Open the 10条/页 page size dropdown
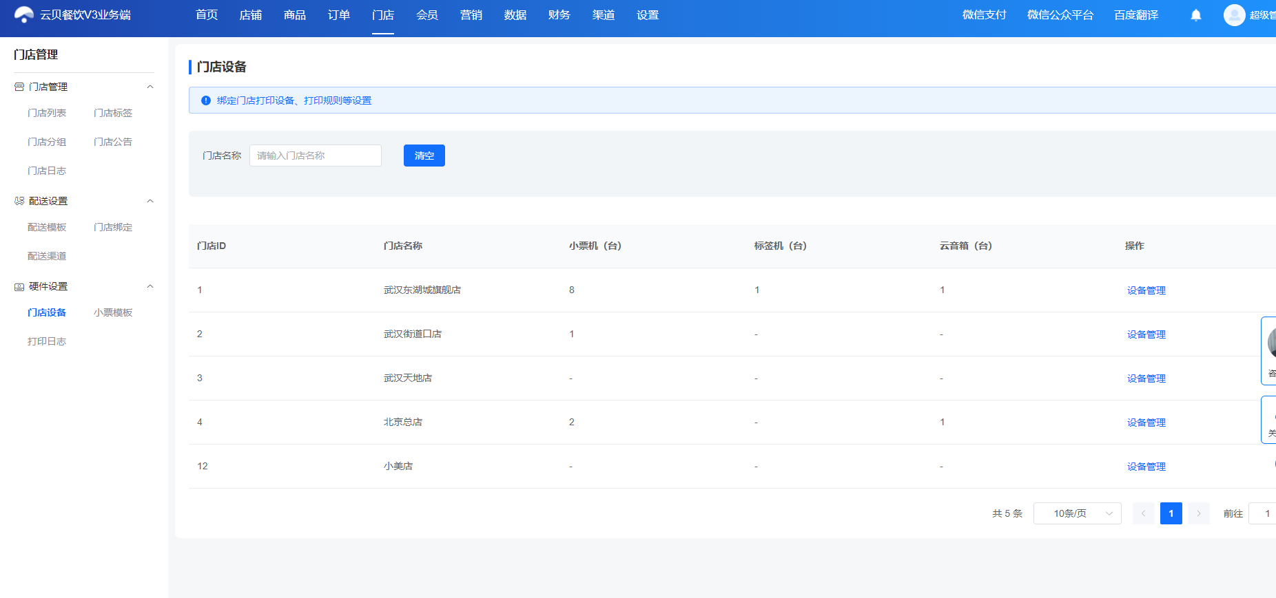The image size is (1276, 598). [1077, 513]
